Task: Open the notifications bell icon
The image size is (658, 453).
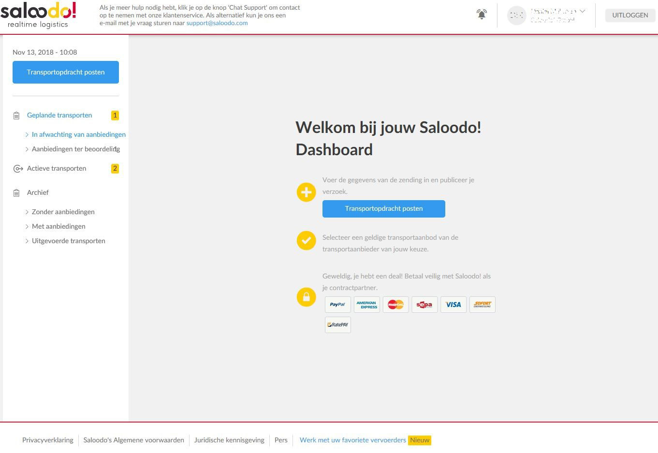Action: click(482, 15)
